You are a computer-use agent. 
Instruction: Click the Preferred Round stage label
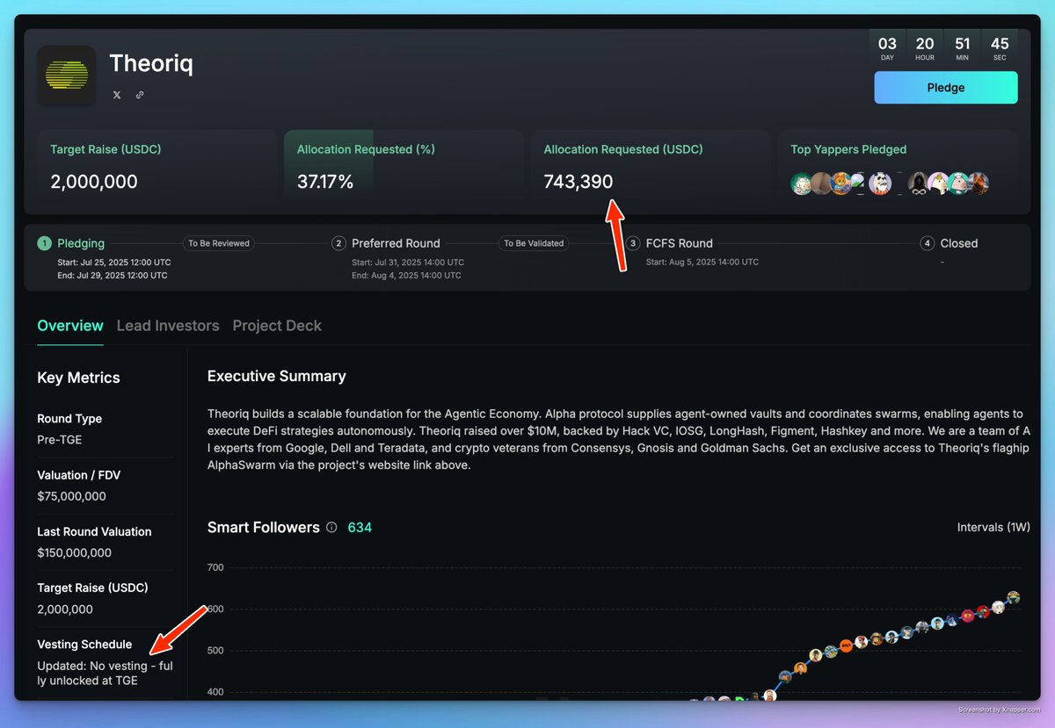point(396,243)
